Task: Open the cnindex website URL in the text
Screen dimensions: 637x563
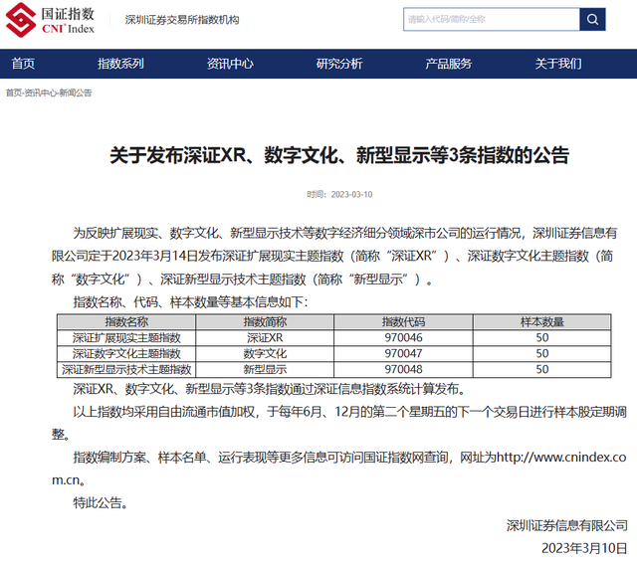Action: click(x=562, y=457)
